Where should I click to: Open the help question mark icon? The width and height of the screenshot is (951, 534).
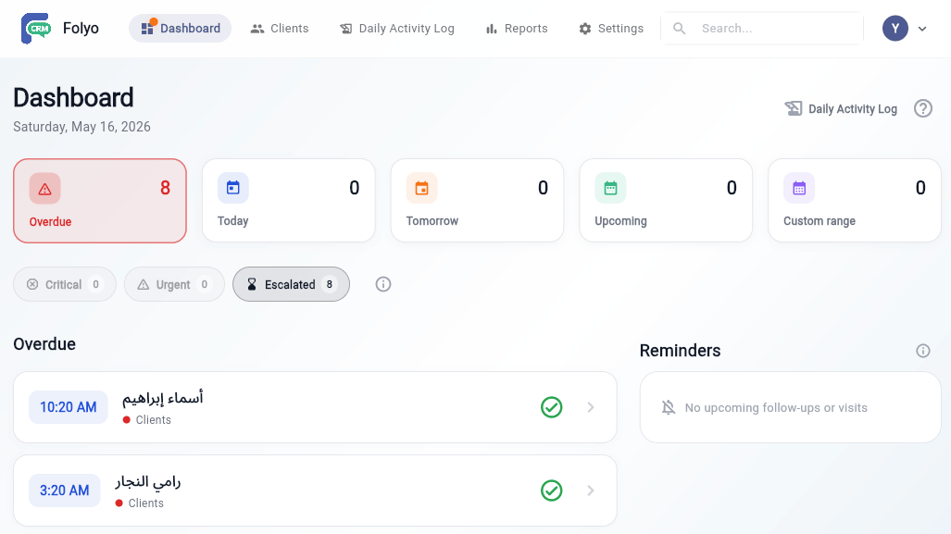point(923,108)
